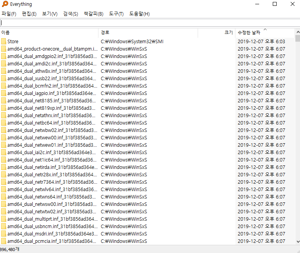
Task: Select folder icon of amd64_dual_bcmfn2.inf
Action: [x=4, y=86]
